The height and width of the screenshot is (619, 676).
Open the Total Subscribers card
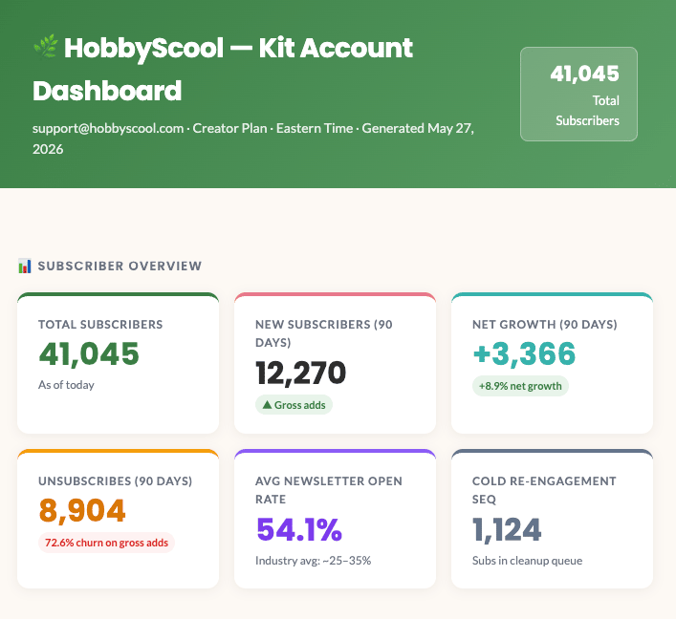(119, 363)
